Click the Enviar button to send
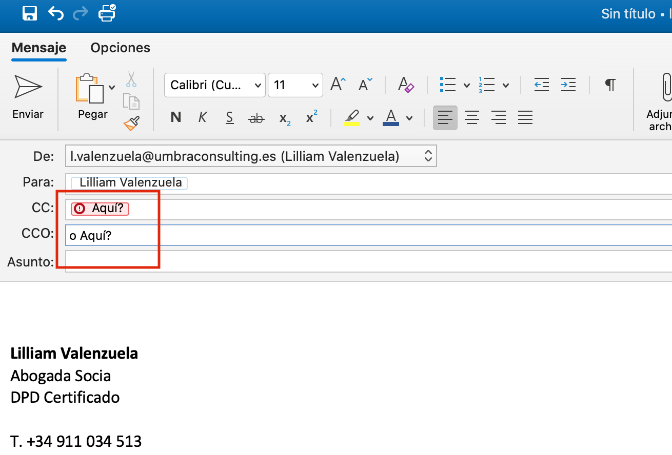The image size is (672, 455). point(28,97)
